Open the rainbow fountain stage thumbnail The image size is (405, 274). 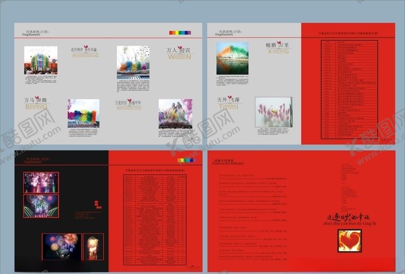click(x=41, y=60)
